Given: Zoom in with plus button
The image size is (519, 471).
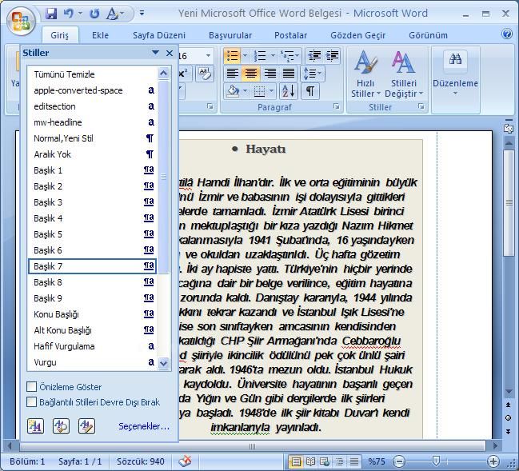Looking at the screenshot, I should click(x=493, y=461).
